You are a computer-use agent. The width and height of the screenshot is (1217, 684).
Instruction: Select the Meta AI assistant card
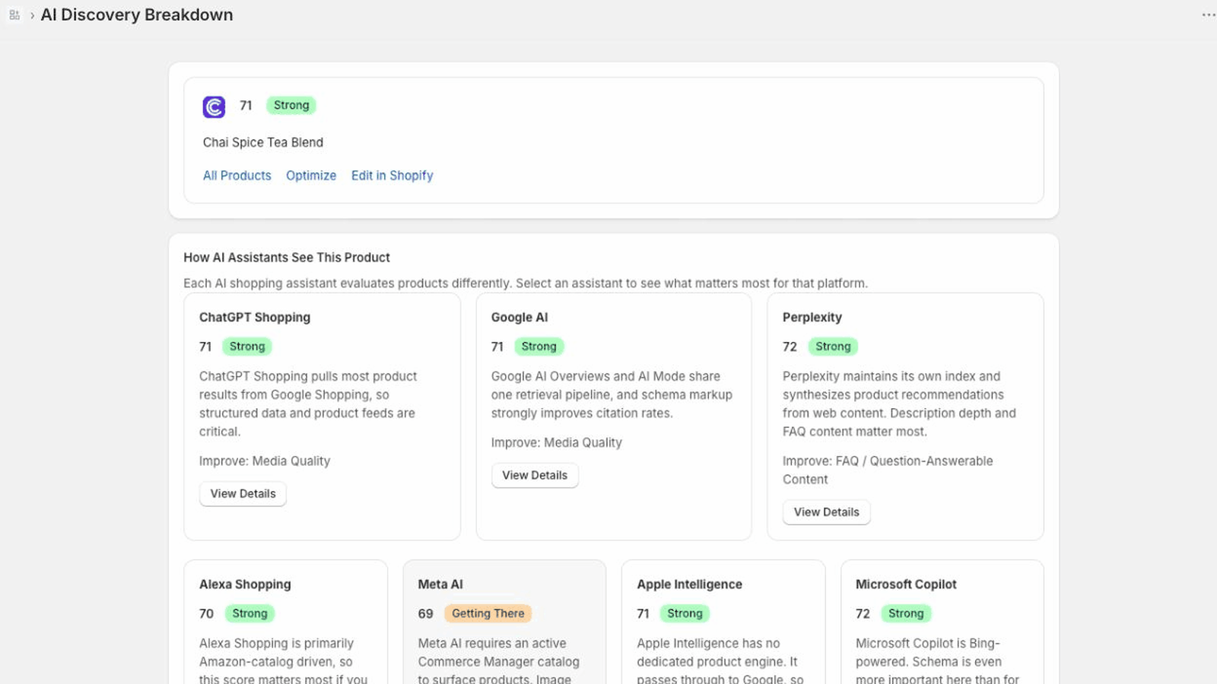(x=504, y=622)
